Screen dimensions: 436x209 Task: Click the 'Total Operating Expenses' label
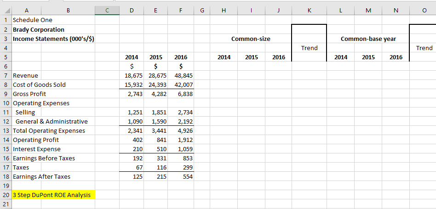(49, 131)
